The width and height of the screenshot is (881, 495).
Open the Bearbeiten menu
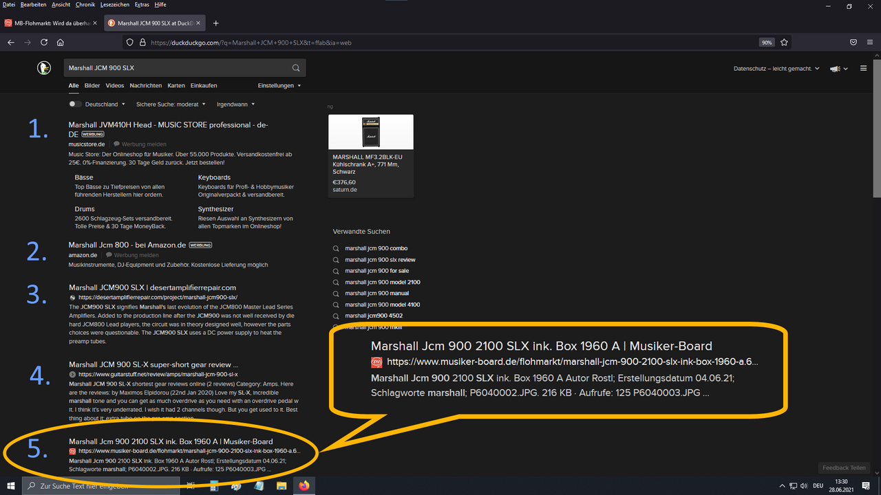coord(34,4)
